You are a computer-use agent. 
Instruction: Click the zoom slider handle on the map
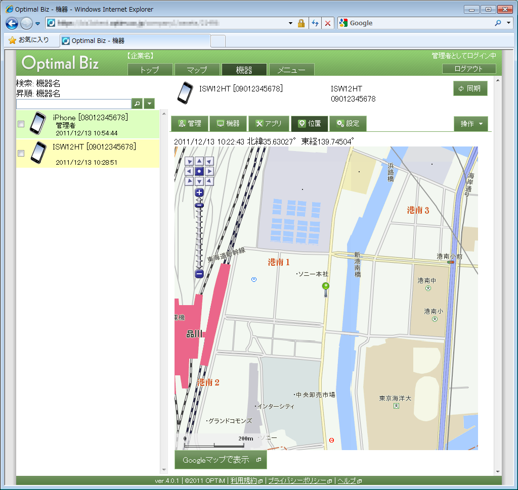[x=199, y=205]
